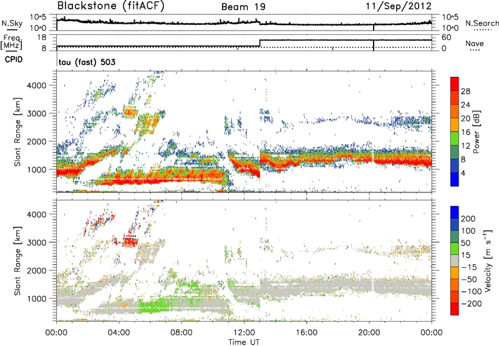Click the '16:00' time axis label
Image resolution: width=499 pixels, height=346 pixels.
pyautogui.click(x=306, y=333)
